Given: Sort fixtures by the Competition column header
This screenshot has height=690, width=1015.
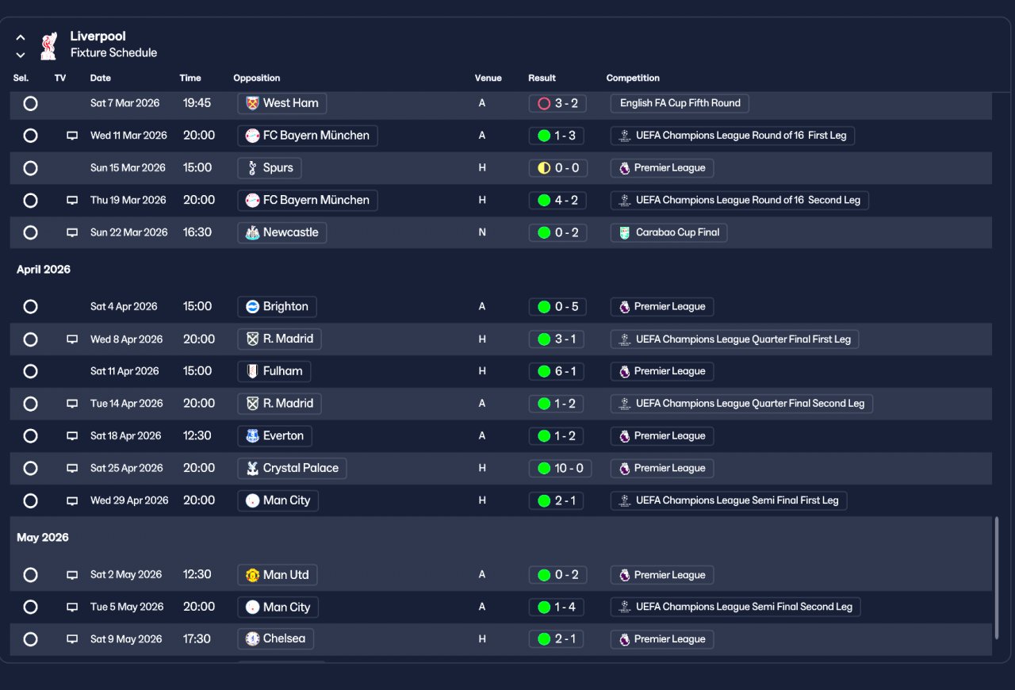Looking at the screenshot, I should pyautogui.click(x=633, y=78).
